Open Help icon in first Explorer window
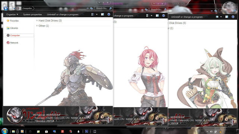The height and width of the screenshot is (134, 239). [x=109, y=14]
